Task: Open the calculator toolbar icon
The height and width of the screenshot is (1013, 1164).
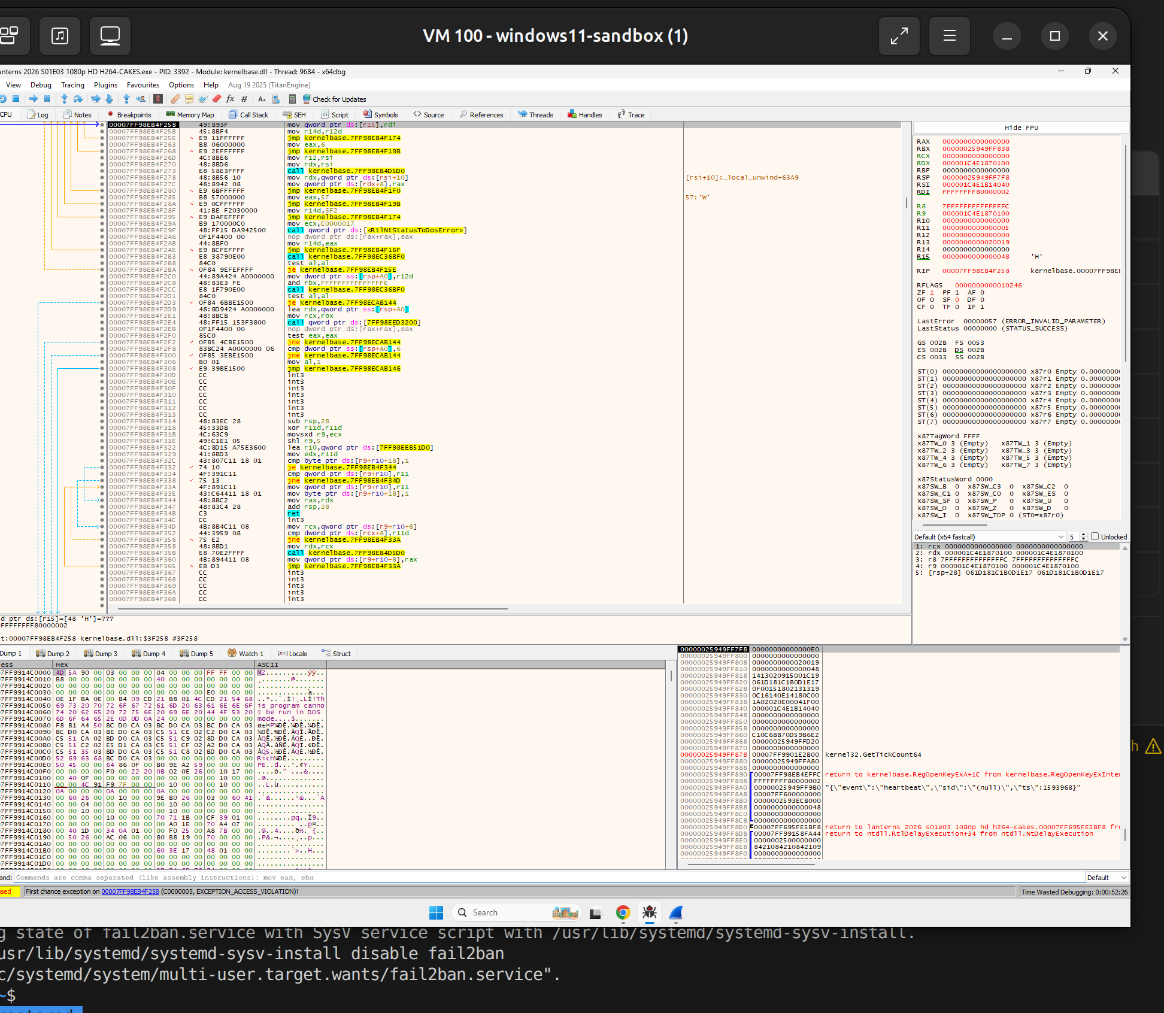Action: [293, 99]
